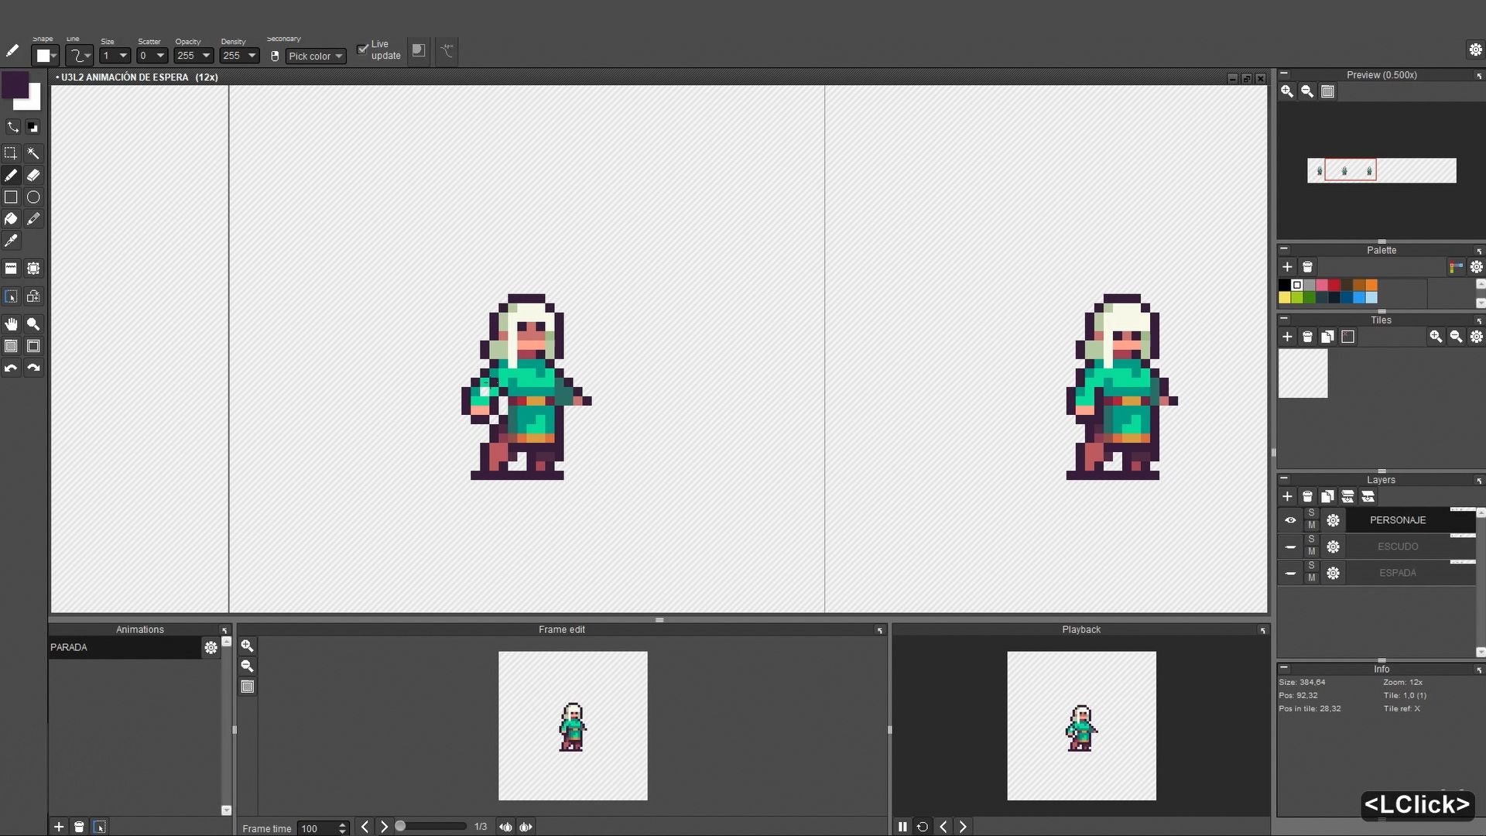Click the undo arrow
The width and height of the screenshot is (1486, 836).
[x=11, y=368]
